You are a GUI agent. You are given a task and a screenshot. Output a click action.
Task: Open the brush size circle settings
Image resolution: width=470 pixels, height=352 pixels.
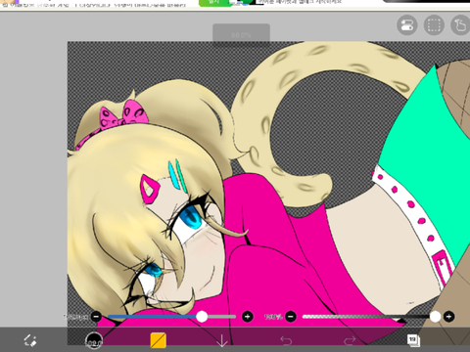coord(94,340)
